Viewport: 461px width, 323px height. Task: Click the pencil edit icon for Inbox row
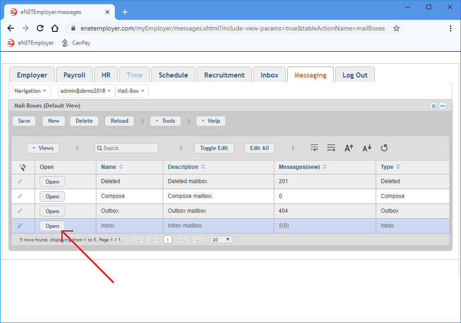coord(20,226)
